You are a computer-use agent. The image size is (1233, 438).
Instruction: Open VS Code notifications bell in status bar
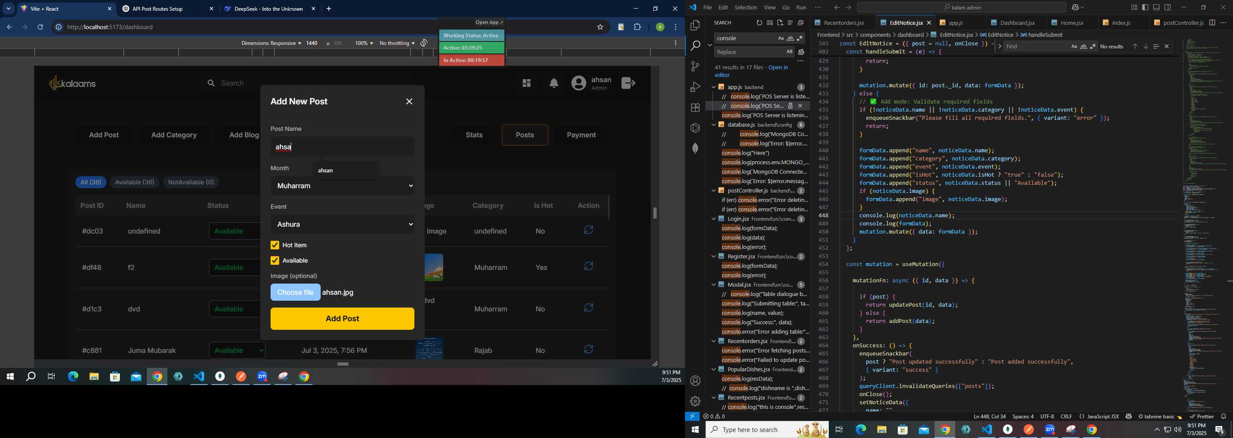pyautogui.click(x=1224, y=417)
